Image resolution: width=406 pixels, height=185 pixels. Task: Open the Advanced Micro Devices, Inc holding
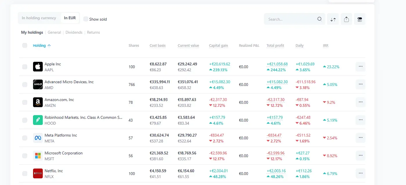(x=69, y=82)
